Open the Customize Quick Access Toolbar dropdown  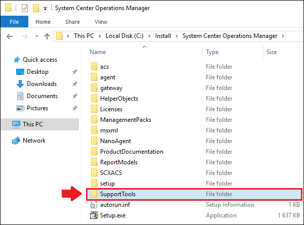[x=45, y=9]
